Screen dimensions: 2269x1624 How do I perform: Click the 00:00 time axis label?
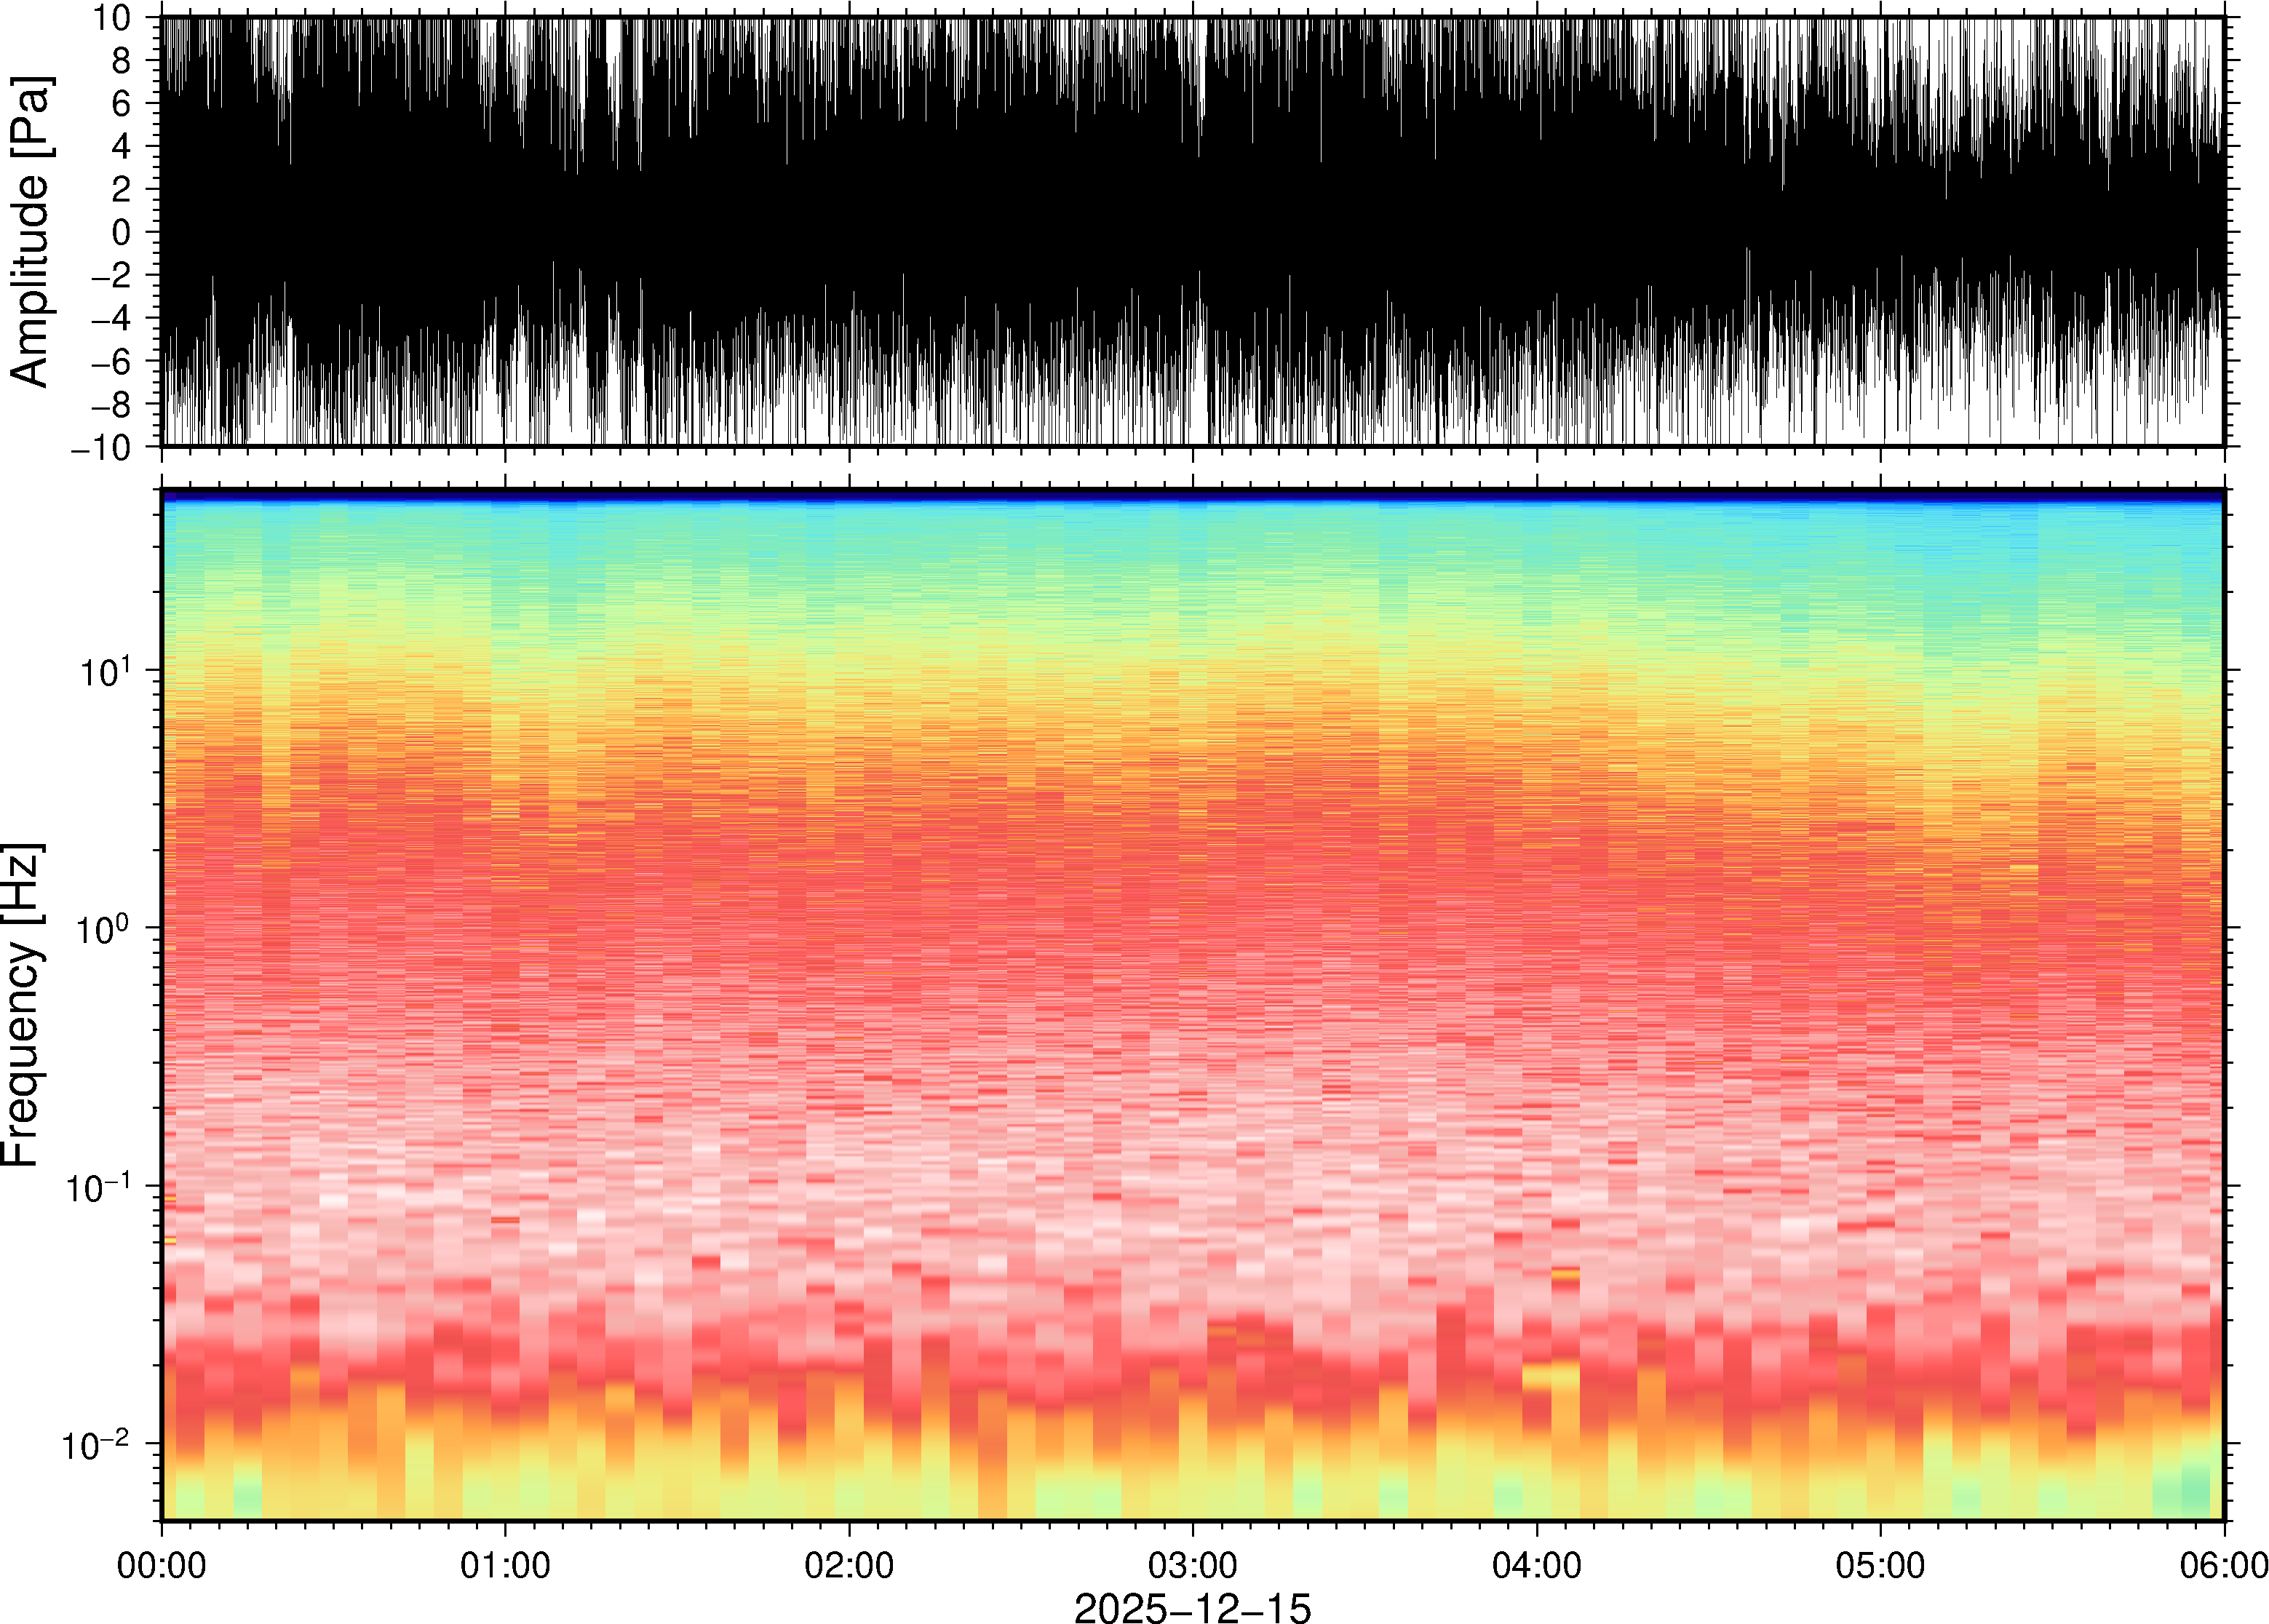click(x=161, y=1565)
